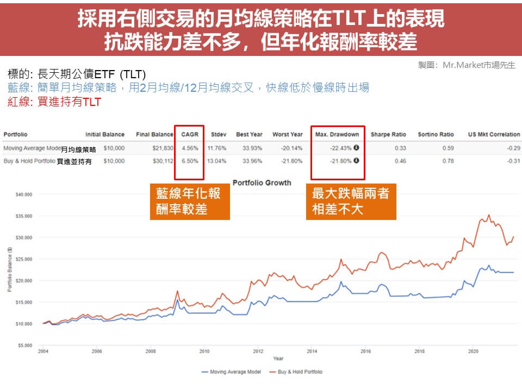Select the Final Balance column header
Viewport: 522px width, 391px height.
click(154, 134)
